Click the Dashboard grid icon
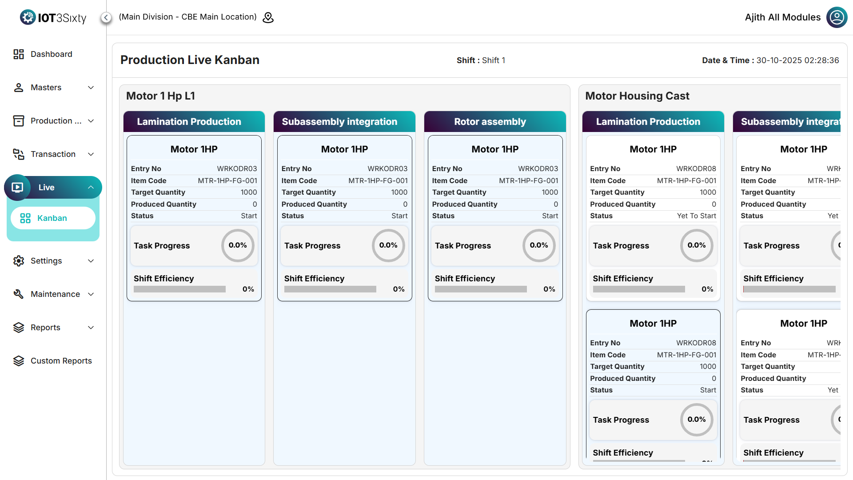Viewport: 853px width, 480px height. tap(18, 54)
